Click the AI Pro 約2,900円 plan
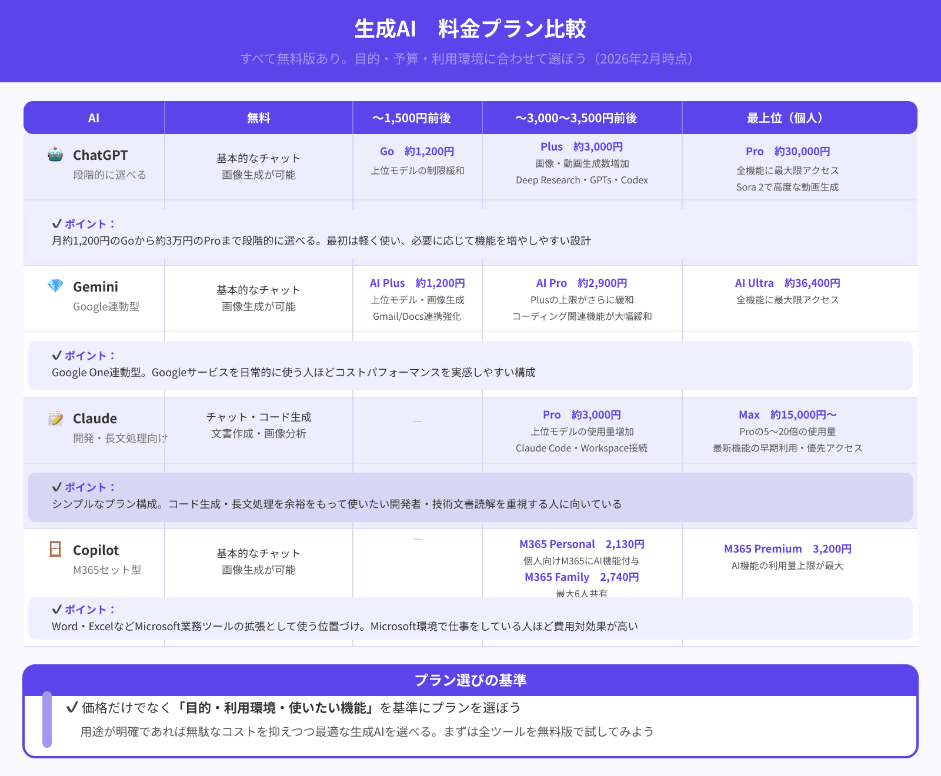 click(x=582, y=283)
